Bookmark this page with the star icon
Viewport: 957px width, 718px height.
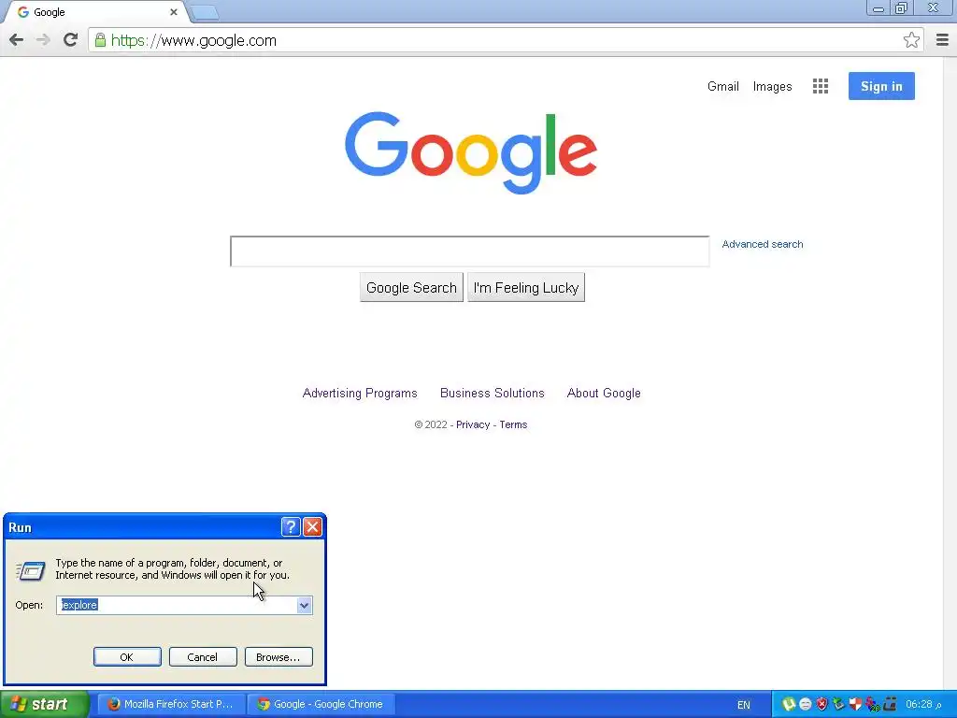click(x=911, y=40)
